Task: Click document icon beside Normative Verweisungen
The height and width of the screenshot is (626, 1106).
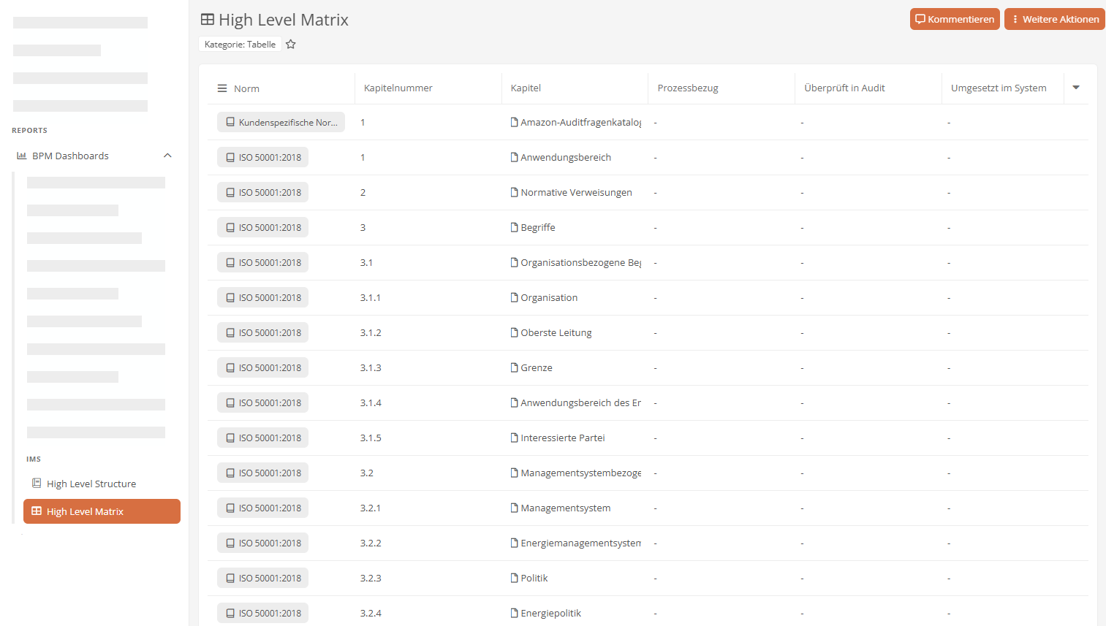Action: pyautogui.click(x=515, y=192)
